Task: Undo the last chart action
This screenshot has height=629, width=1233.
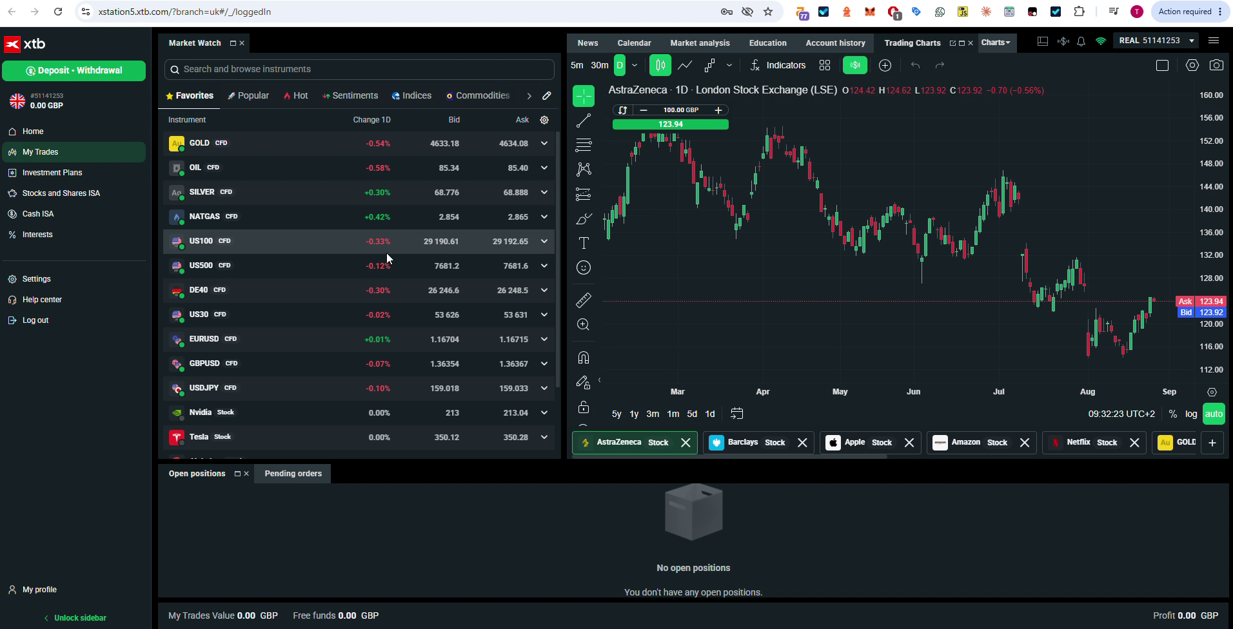Action: pyautogui.click(x=915, y=65)
